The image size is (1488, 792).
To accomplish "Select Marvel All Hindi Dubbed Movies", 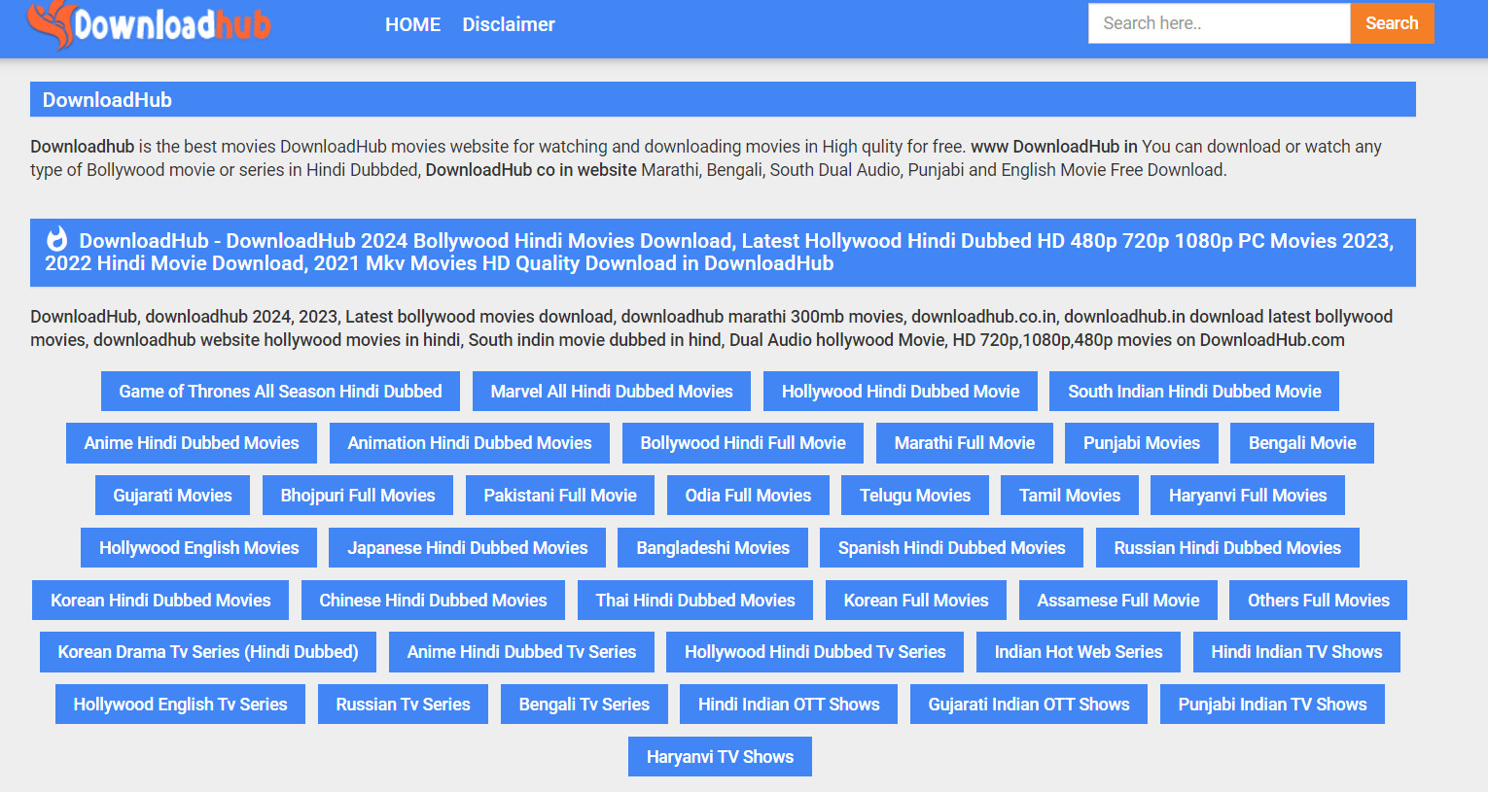I will (x=612, y=391).
